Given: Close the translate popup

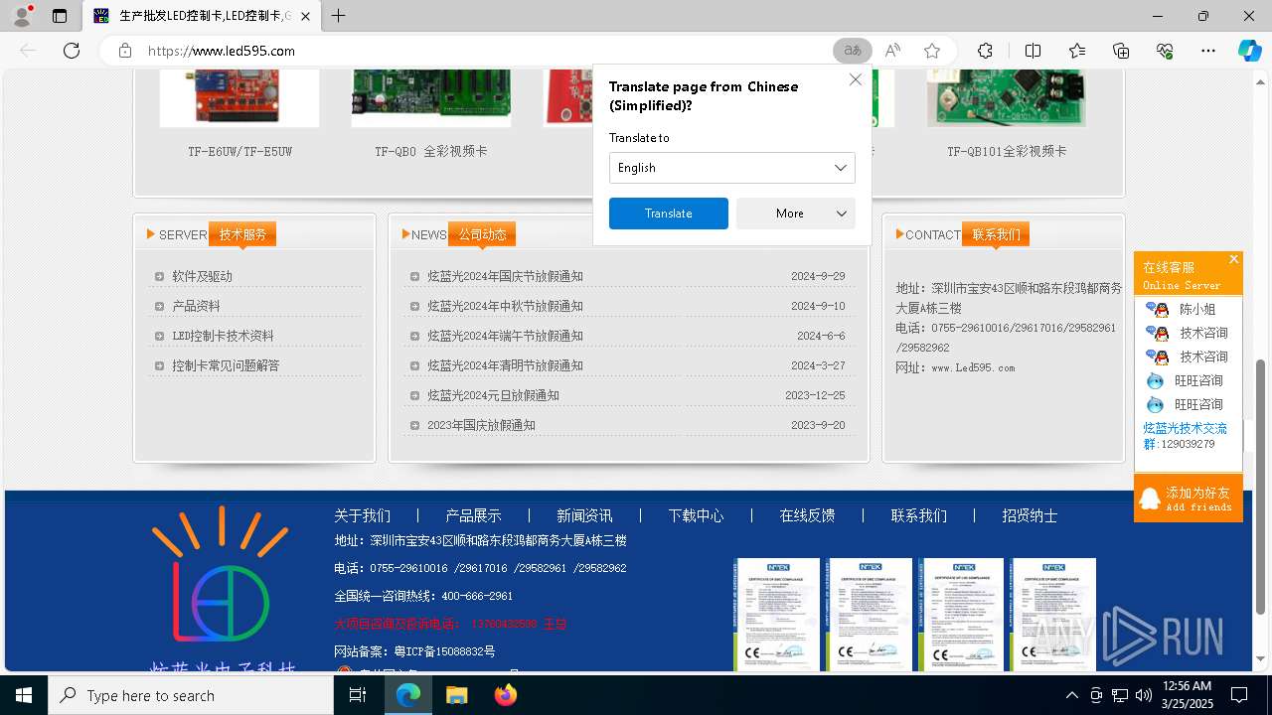Looking at the screenshot, I should 855,79.
